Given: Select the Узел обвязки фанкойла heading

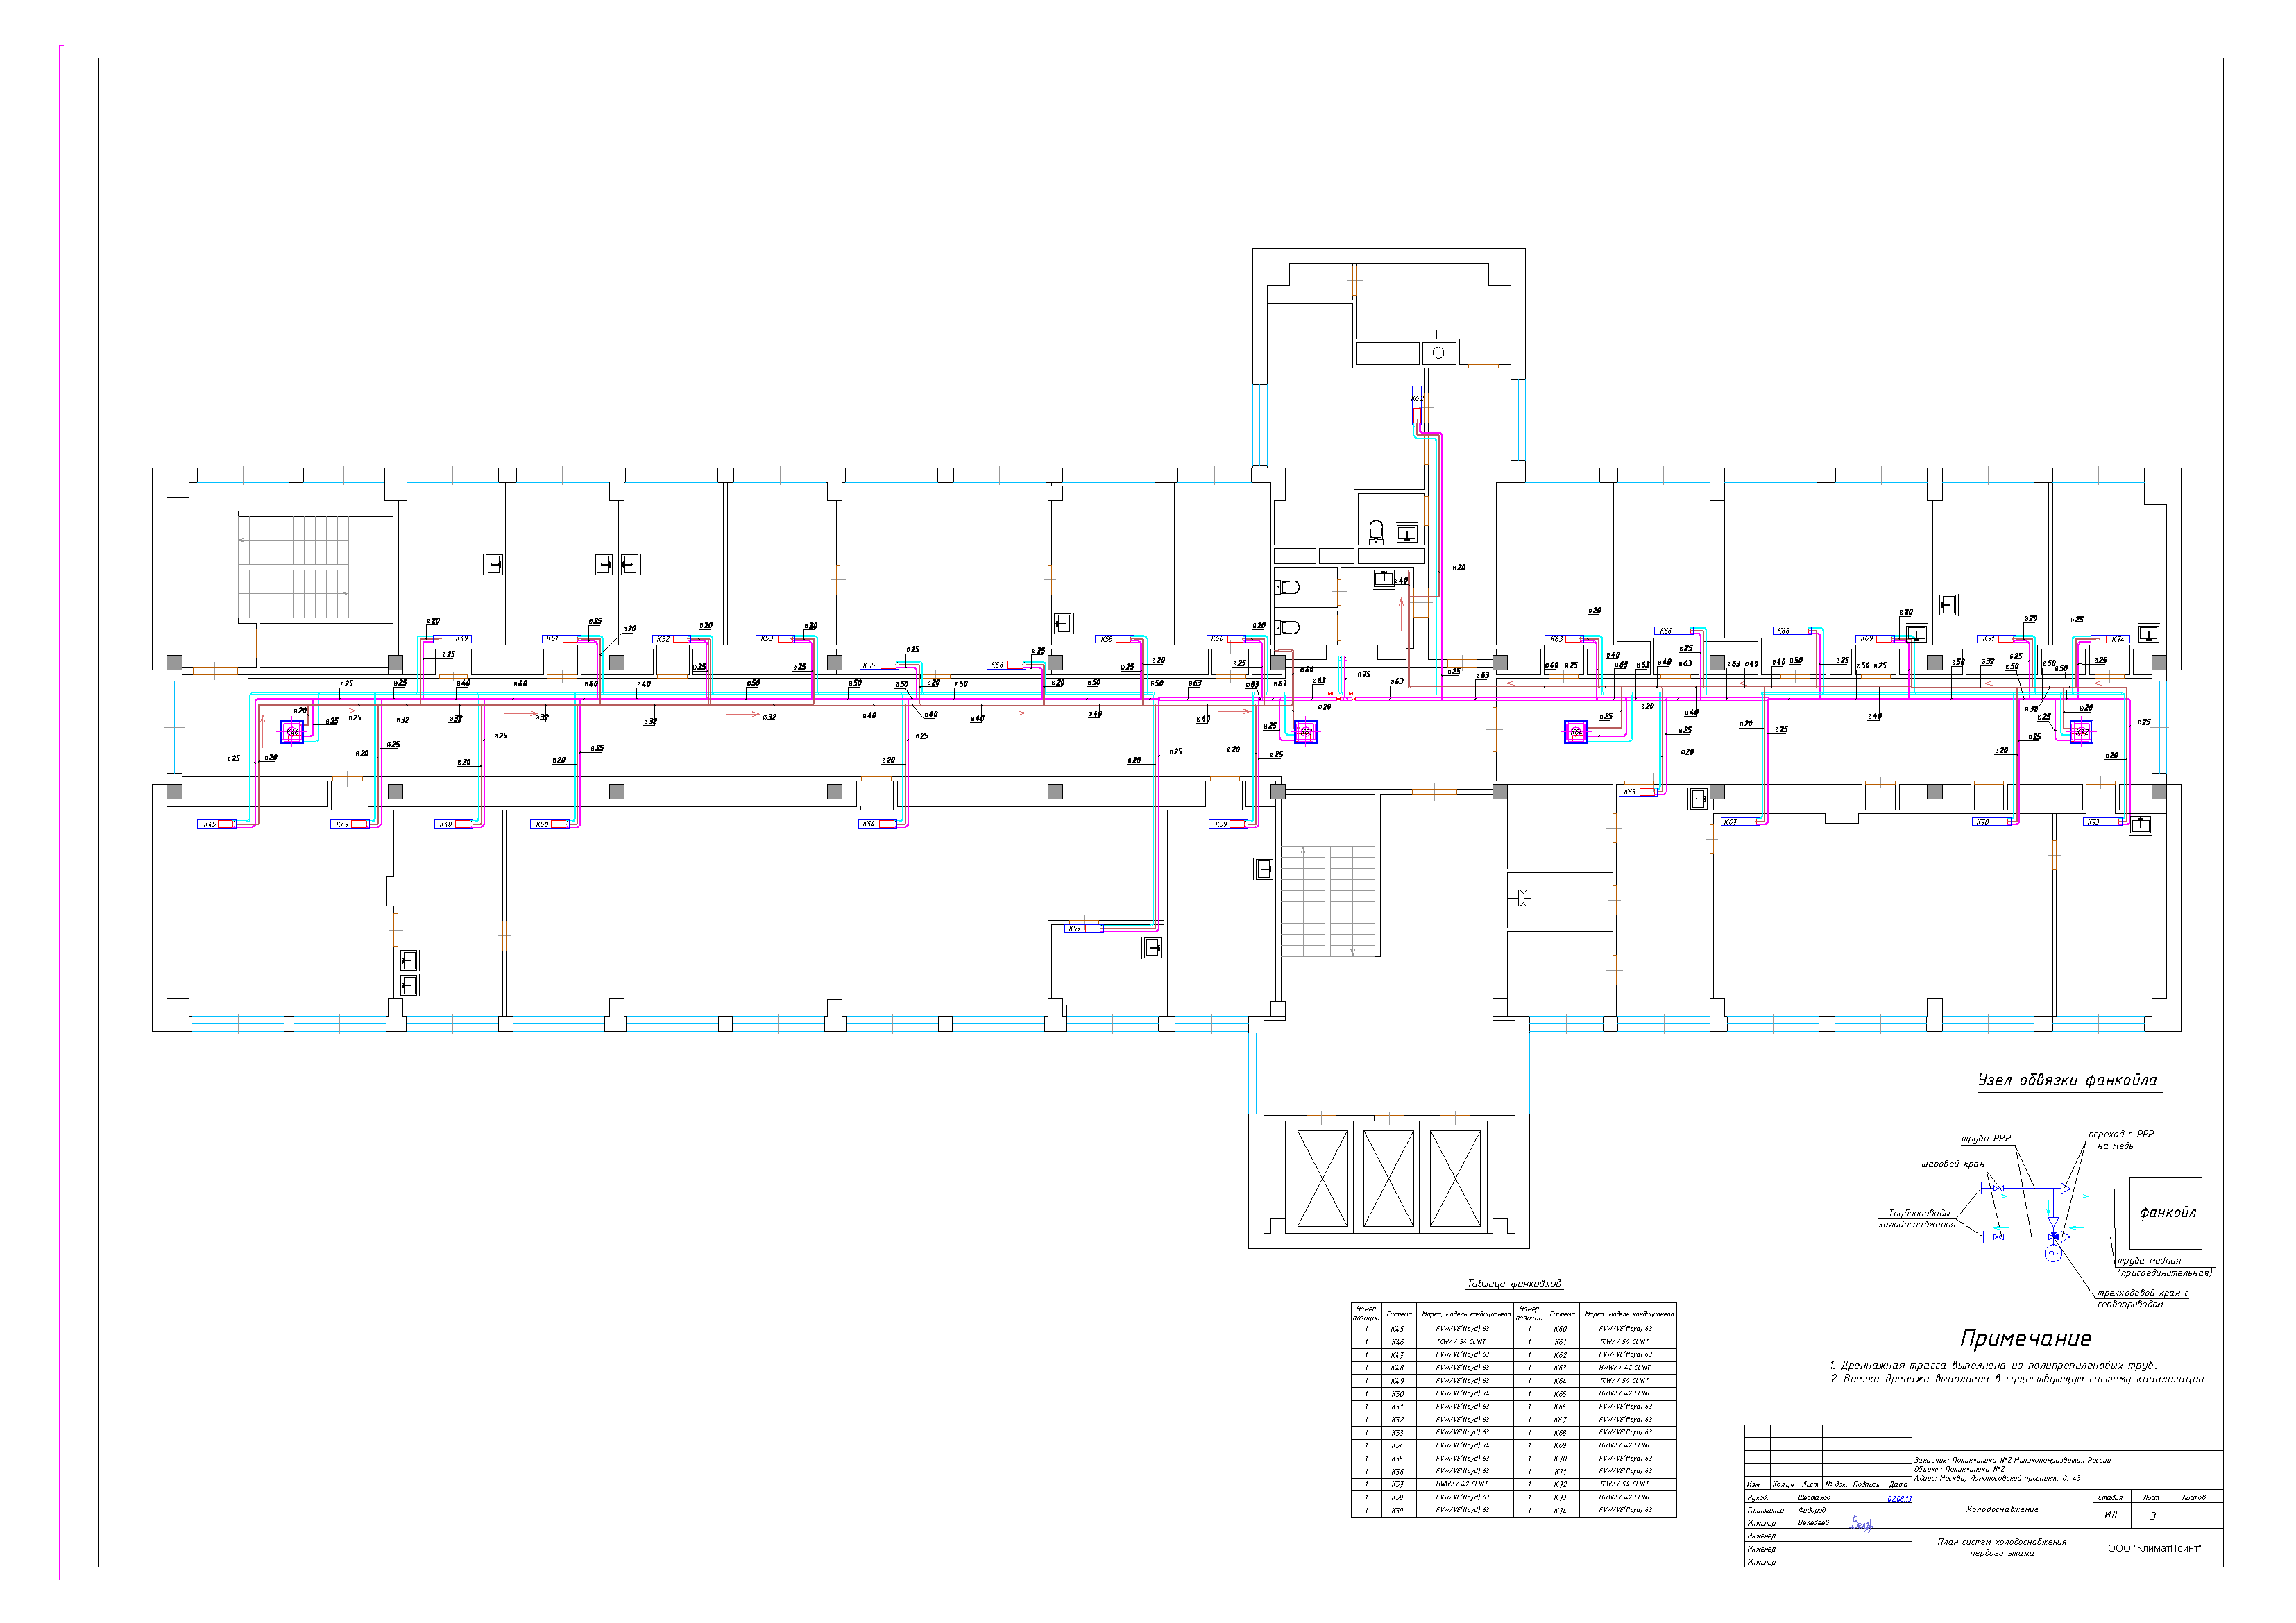Looking at the screenshot, I should 2067,1081.
